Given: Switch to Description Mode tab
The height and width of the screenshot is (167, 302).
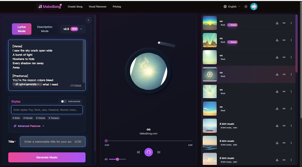Looking at the screenshot, I should tap(45, 29).
